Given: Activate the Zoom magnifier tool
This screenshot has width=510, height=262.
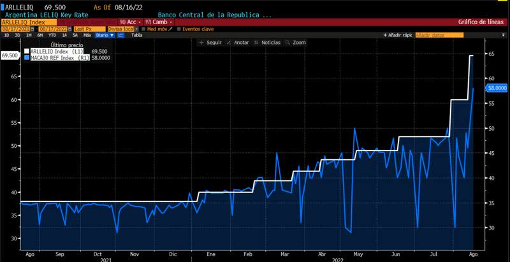Looking at the screenshot, I should point(287,42).
